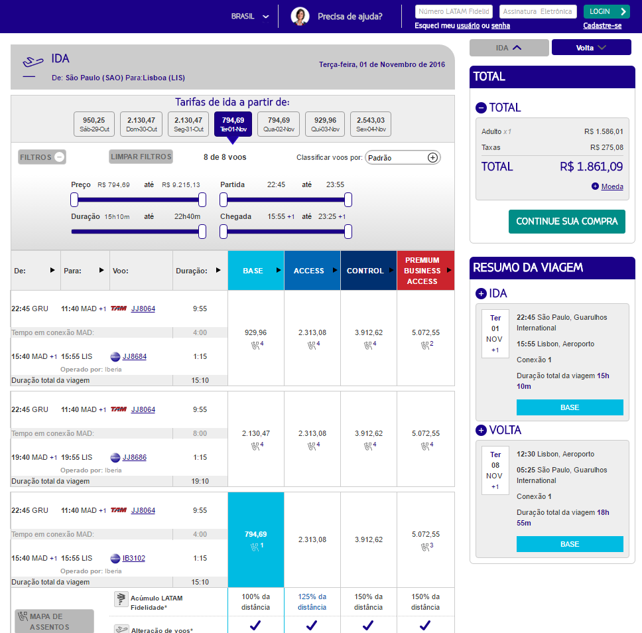Open the Moeda currency link

612,187
